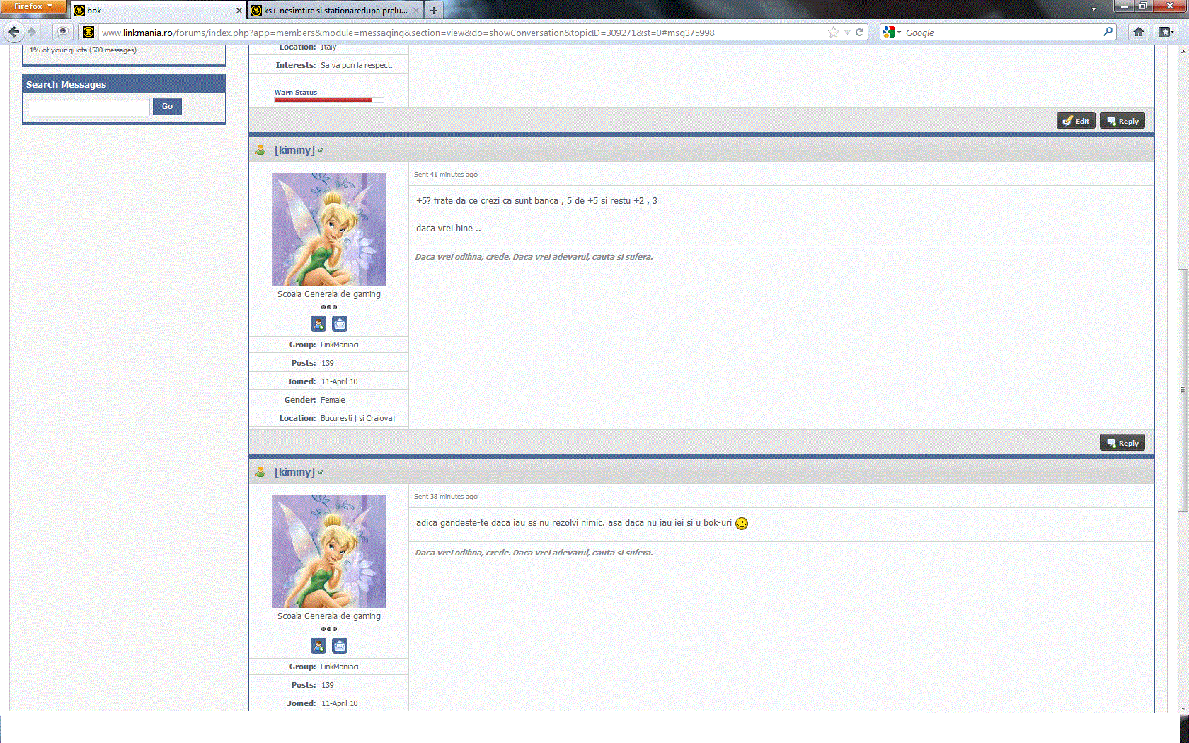Open the Firefox application menu
1189x743 pixels.
33,6
